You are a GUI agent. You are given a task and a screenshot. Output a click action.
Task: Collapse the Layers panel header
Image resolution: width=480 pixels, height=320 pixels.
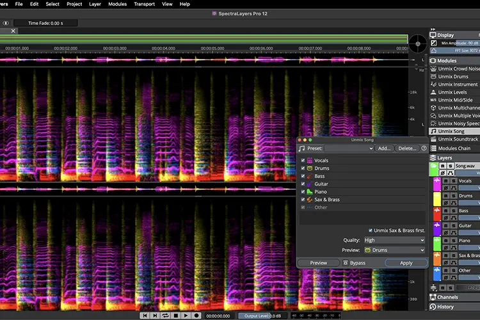pos(454,157)
